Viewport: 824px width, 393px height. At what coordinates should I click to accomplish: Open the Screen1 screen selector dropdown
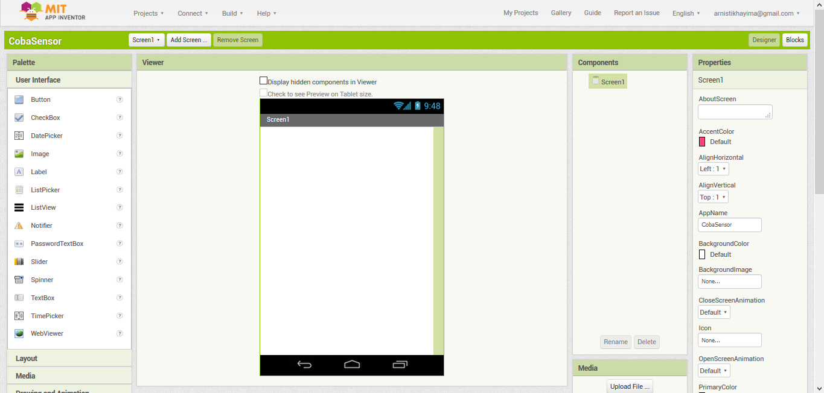146,40
